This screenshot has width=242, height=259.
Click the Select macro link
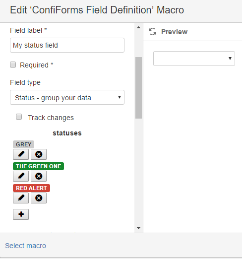pyautogui.click(x=25, y=246)
